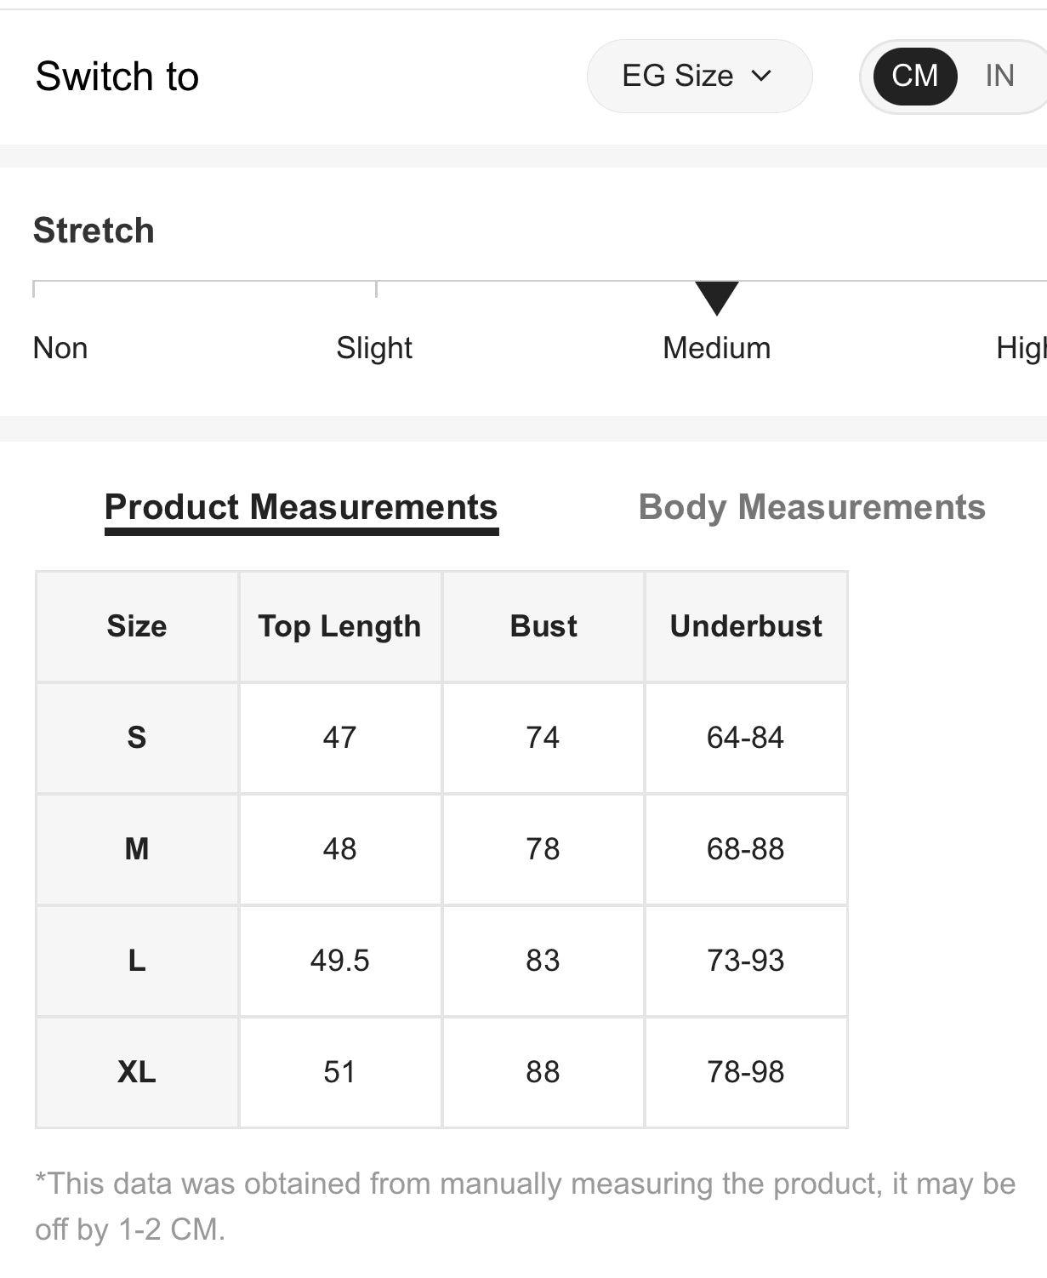
Task: Open the Product Measurements tab
Action: (301, 508)
